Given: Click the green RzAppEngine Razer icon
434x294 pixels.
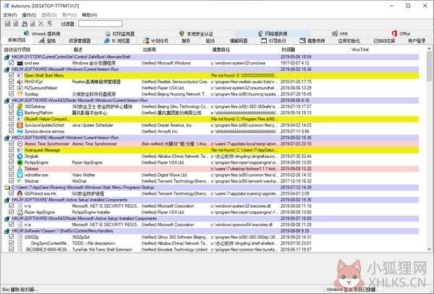Looking at the screenshot, I should (x=20, y=162).
